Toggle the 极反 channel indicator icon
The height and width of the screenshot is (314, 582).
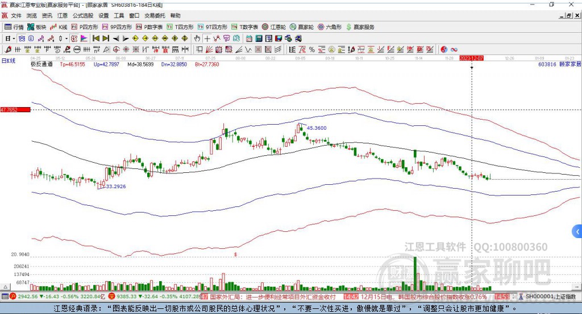coord(74,39)
